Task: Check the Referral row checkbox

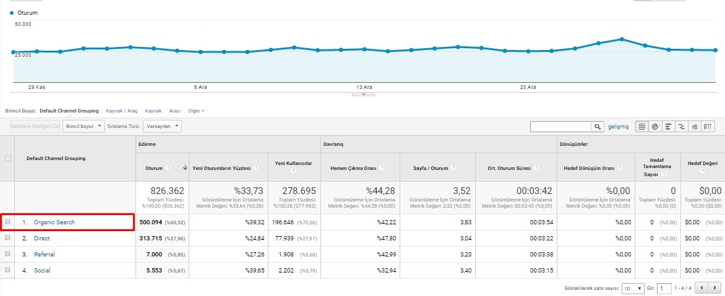Action: coord(7,255)
